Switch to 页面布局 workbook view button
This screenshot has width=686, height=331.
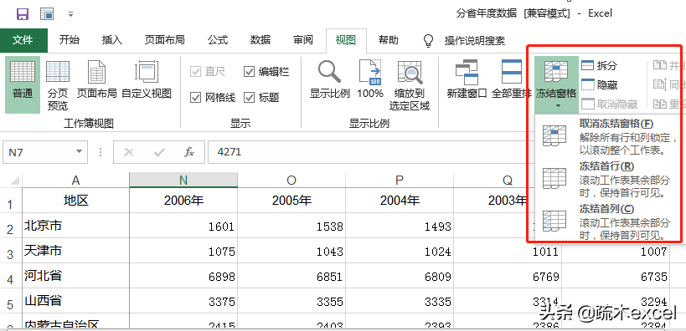pos(96,79)
